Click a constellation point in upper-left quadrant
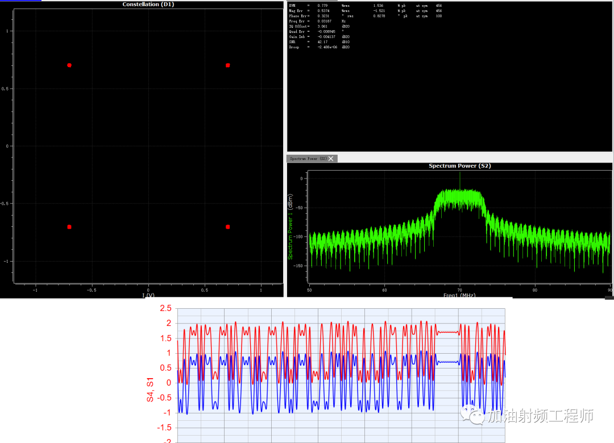 point(69,65)
